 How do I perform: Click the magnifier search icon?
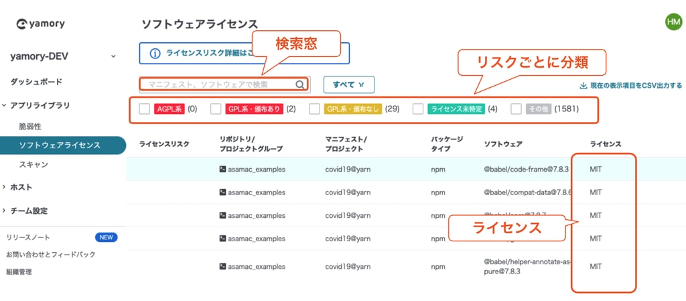(x=300, y=84)
